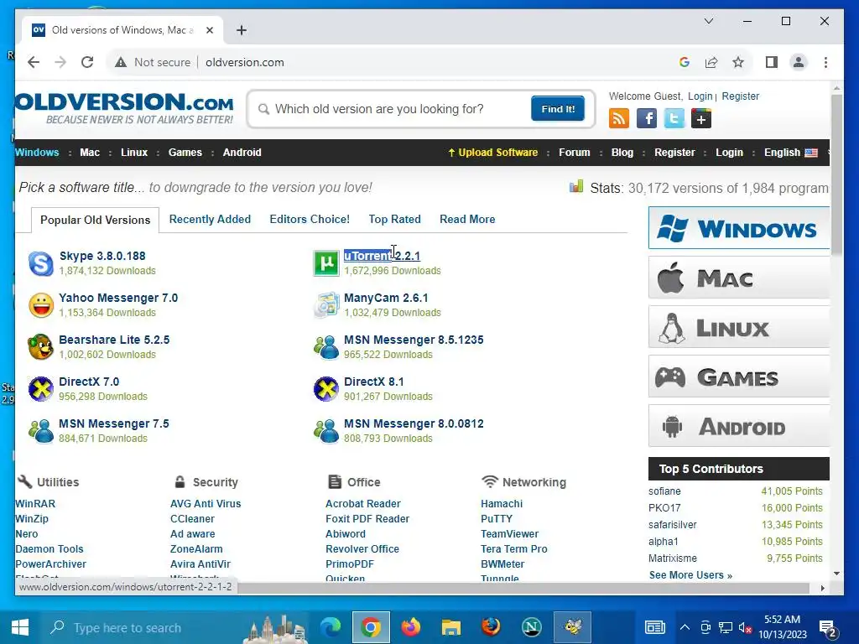Open the Skype 3.8.0.188 title link
The width and height of the screenshot is (859, 644).
click(x=102, y=256)
